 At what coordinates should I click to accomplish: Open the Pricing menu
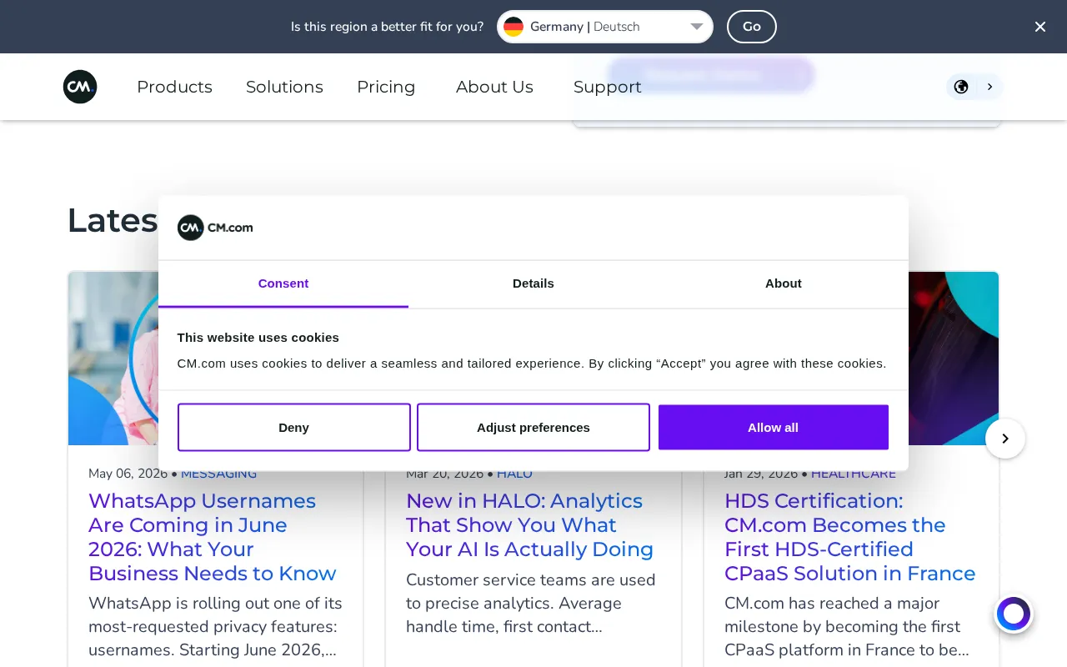pos(386,87)
